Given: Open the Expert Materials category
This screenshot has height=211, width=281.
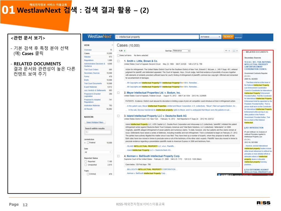Looking at the screenshot, I should pyautogui.click(x=91, y=87).
